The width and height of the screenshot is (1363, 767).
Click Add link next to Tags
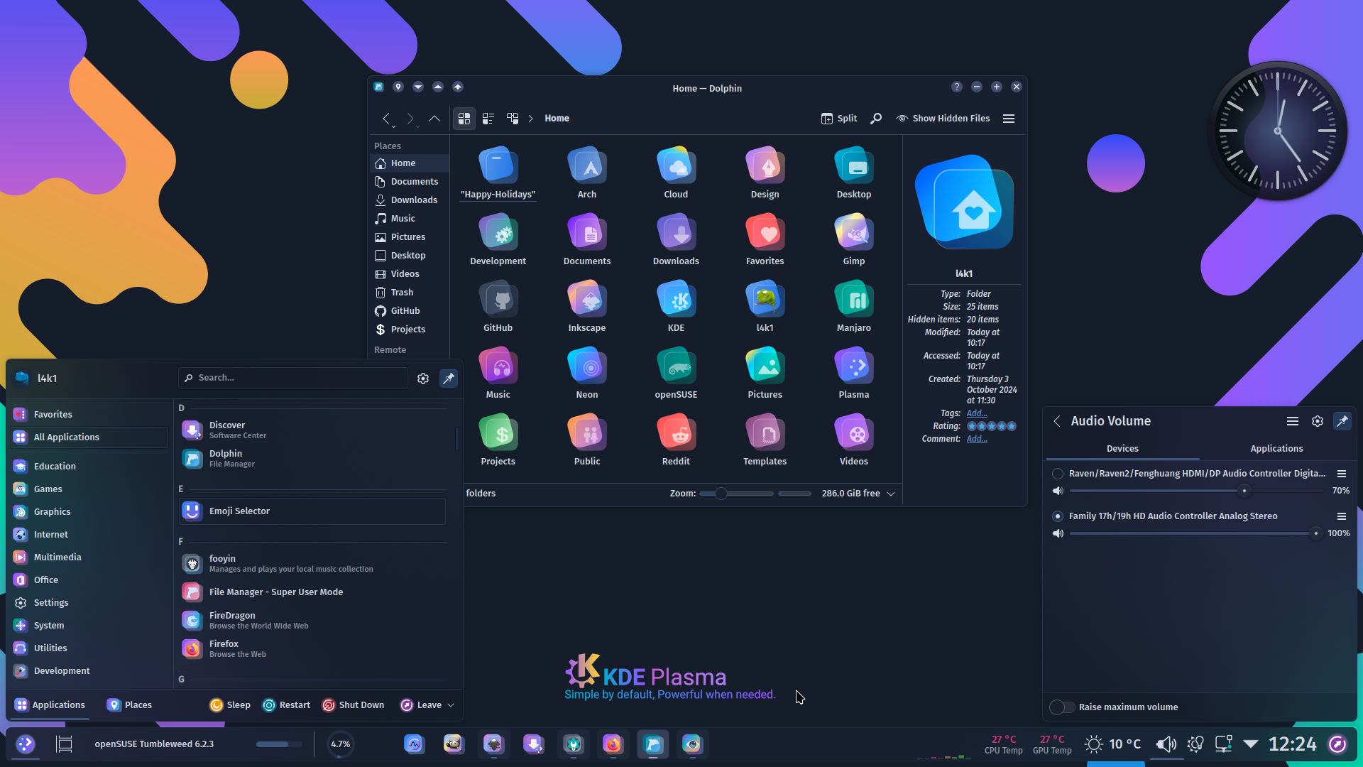(x=977, y=413)
